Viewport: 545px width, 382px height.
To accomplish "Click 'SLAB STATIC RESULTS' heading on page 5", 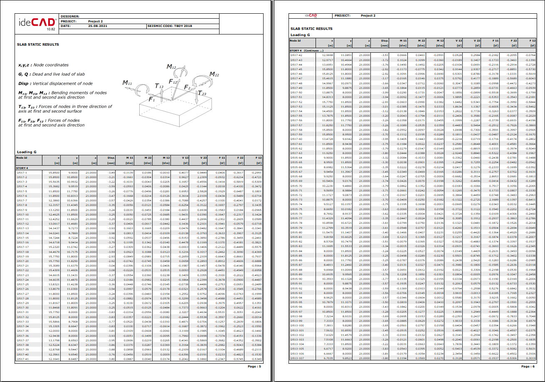I will pyautogui.click(x=38, y=44).
